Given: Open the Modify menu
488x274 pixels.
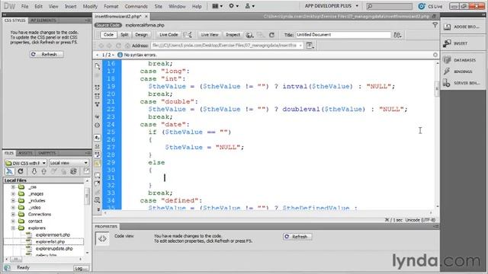Looking at the screenshot, I should tap(90, 6).
